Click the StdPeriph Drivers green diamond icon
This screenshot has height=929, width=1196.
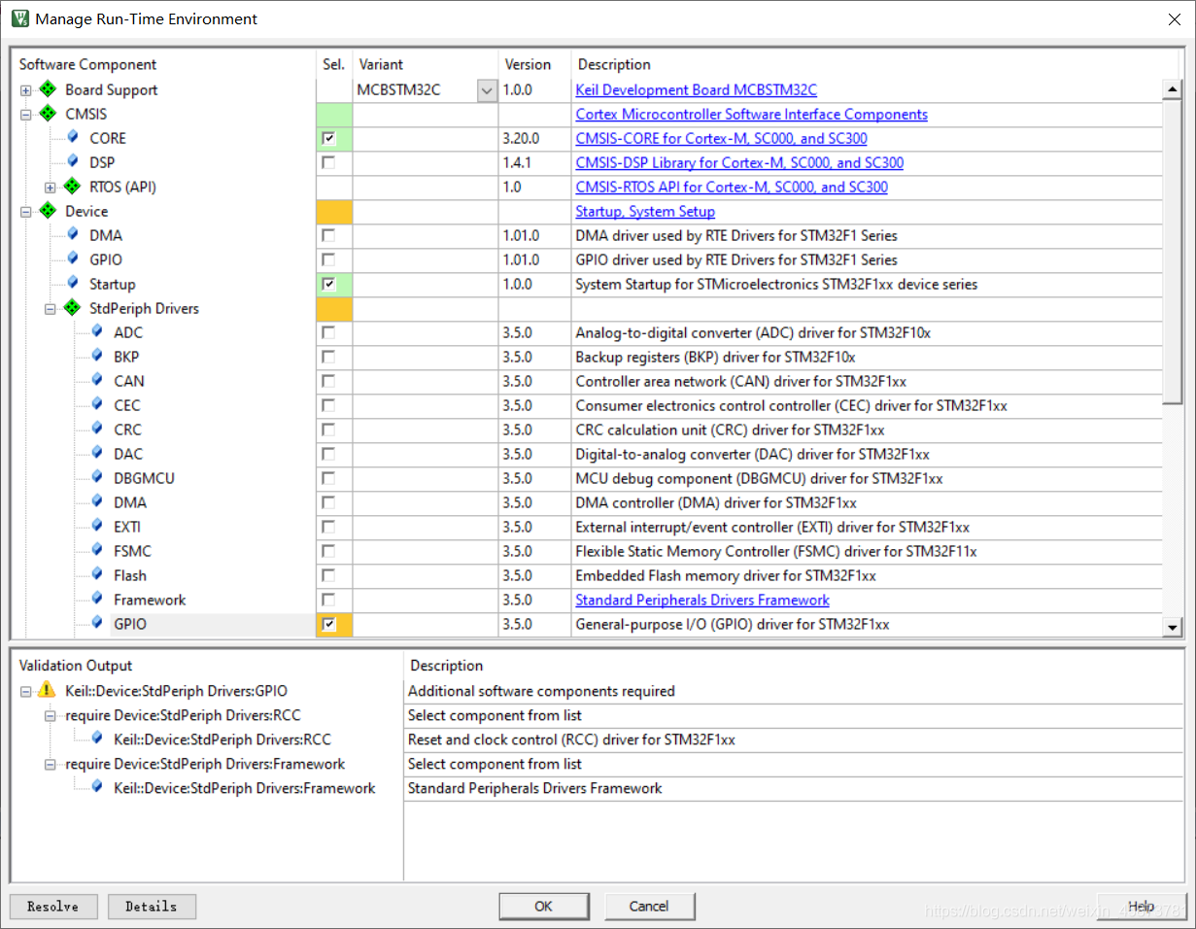(x=73, y=308)
